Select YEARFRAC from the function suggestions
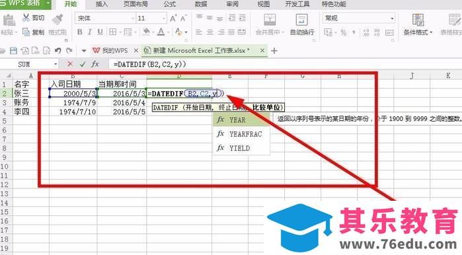The height and width of the screenshot is (255, 462). (241, 134)
